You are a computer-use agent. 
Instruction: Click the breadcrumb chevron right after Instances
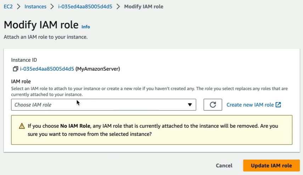click(x=52, y=7)
